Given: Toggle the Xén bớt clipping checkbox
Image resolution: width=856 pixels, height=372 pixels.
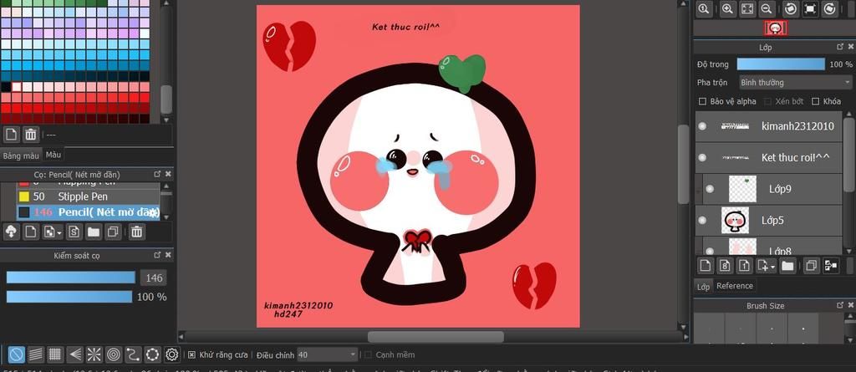Looking at the screenshot, I should [x=767, y=101].
